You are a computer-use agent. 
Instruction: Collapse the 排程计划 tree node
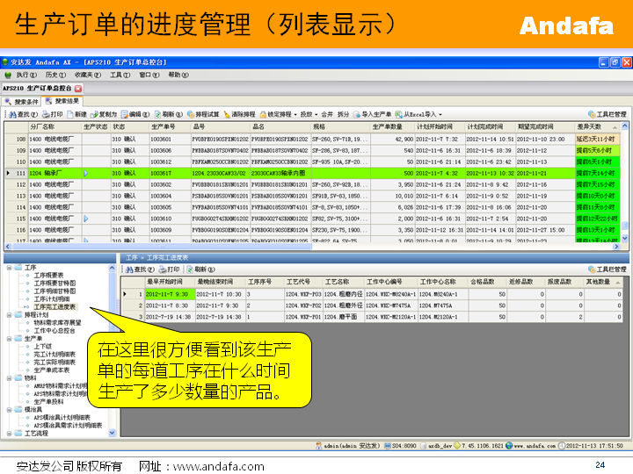(9, 314)
